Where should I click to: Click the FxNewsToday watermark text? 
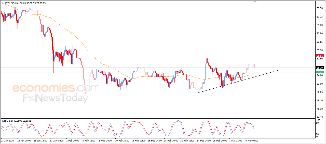[55, 98]
